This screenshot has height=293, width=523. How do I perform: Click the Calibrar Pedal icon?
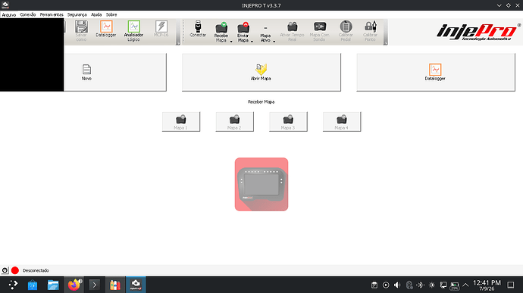pos(346,26)
